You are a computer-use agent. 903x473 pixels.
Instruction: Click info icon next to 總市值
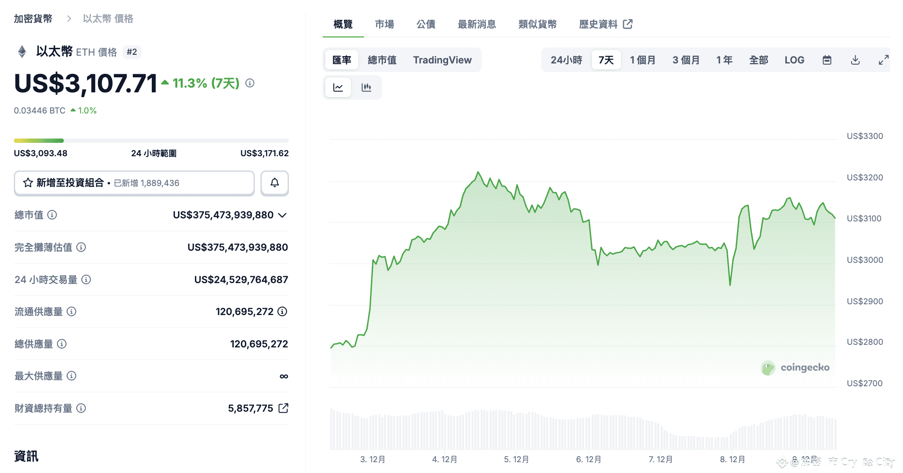click(x=52, y=215)
